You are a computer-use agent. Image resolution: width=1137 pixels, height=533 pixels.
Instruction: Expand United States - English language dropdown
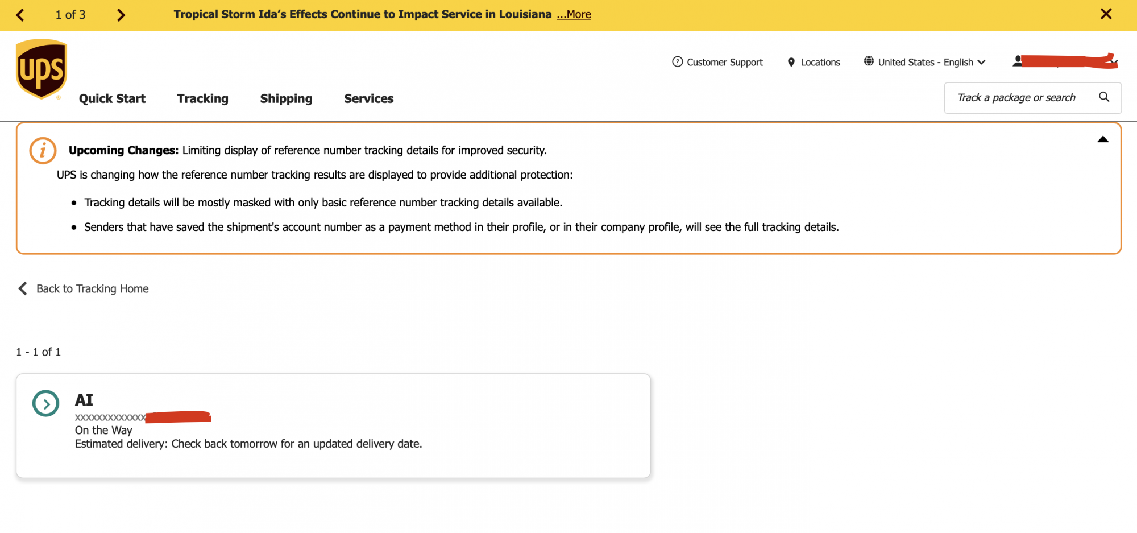[931, 62]
